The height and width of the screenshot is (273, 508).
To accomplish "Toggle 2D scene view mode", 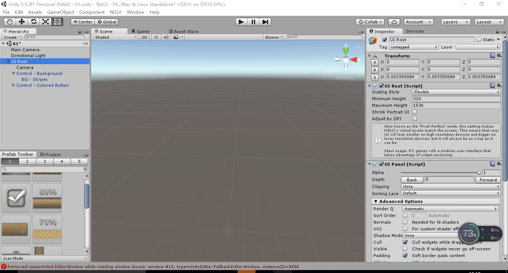I will coord(145,37).
